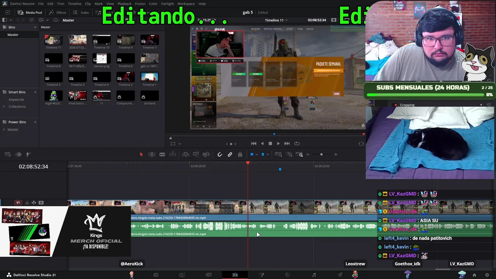Switch to the Edit page
496x279 pixels.
tap(235, 275)
